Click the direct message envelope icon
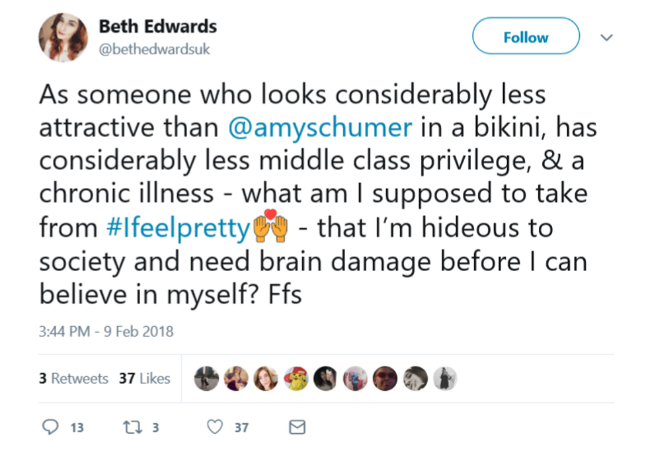Image resolution: width=648 pixels, height=459 pixels. point(296,427)
